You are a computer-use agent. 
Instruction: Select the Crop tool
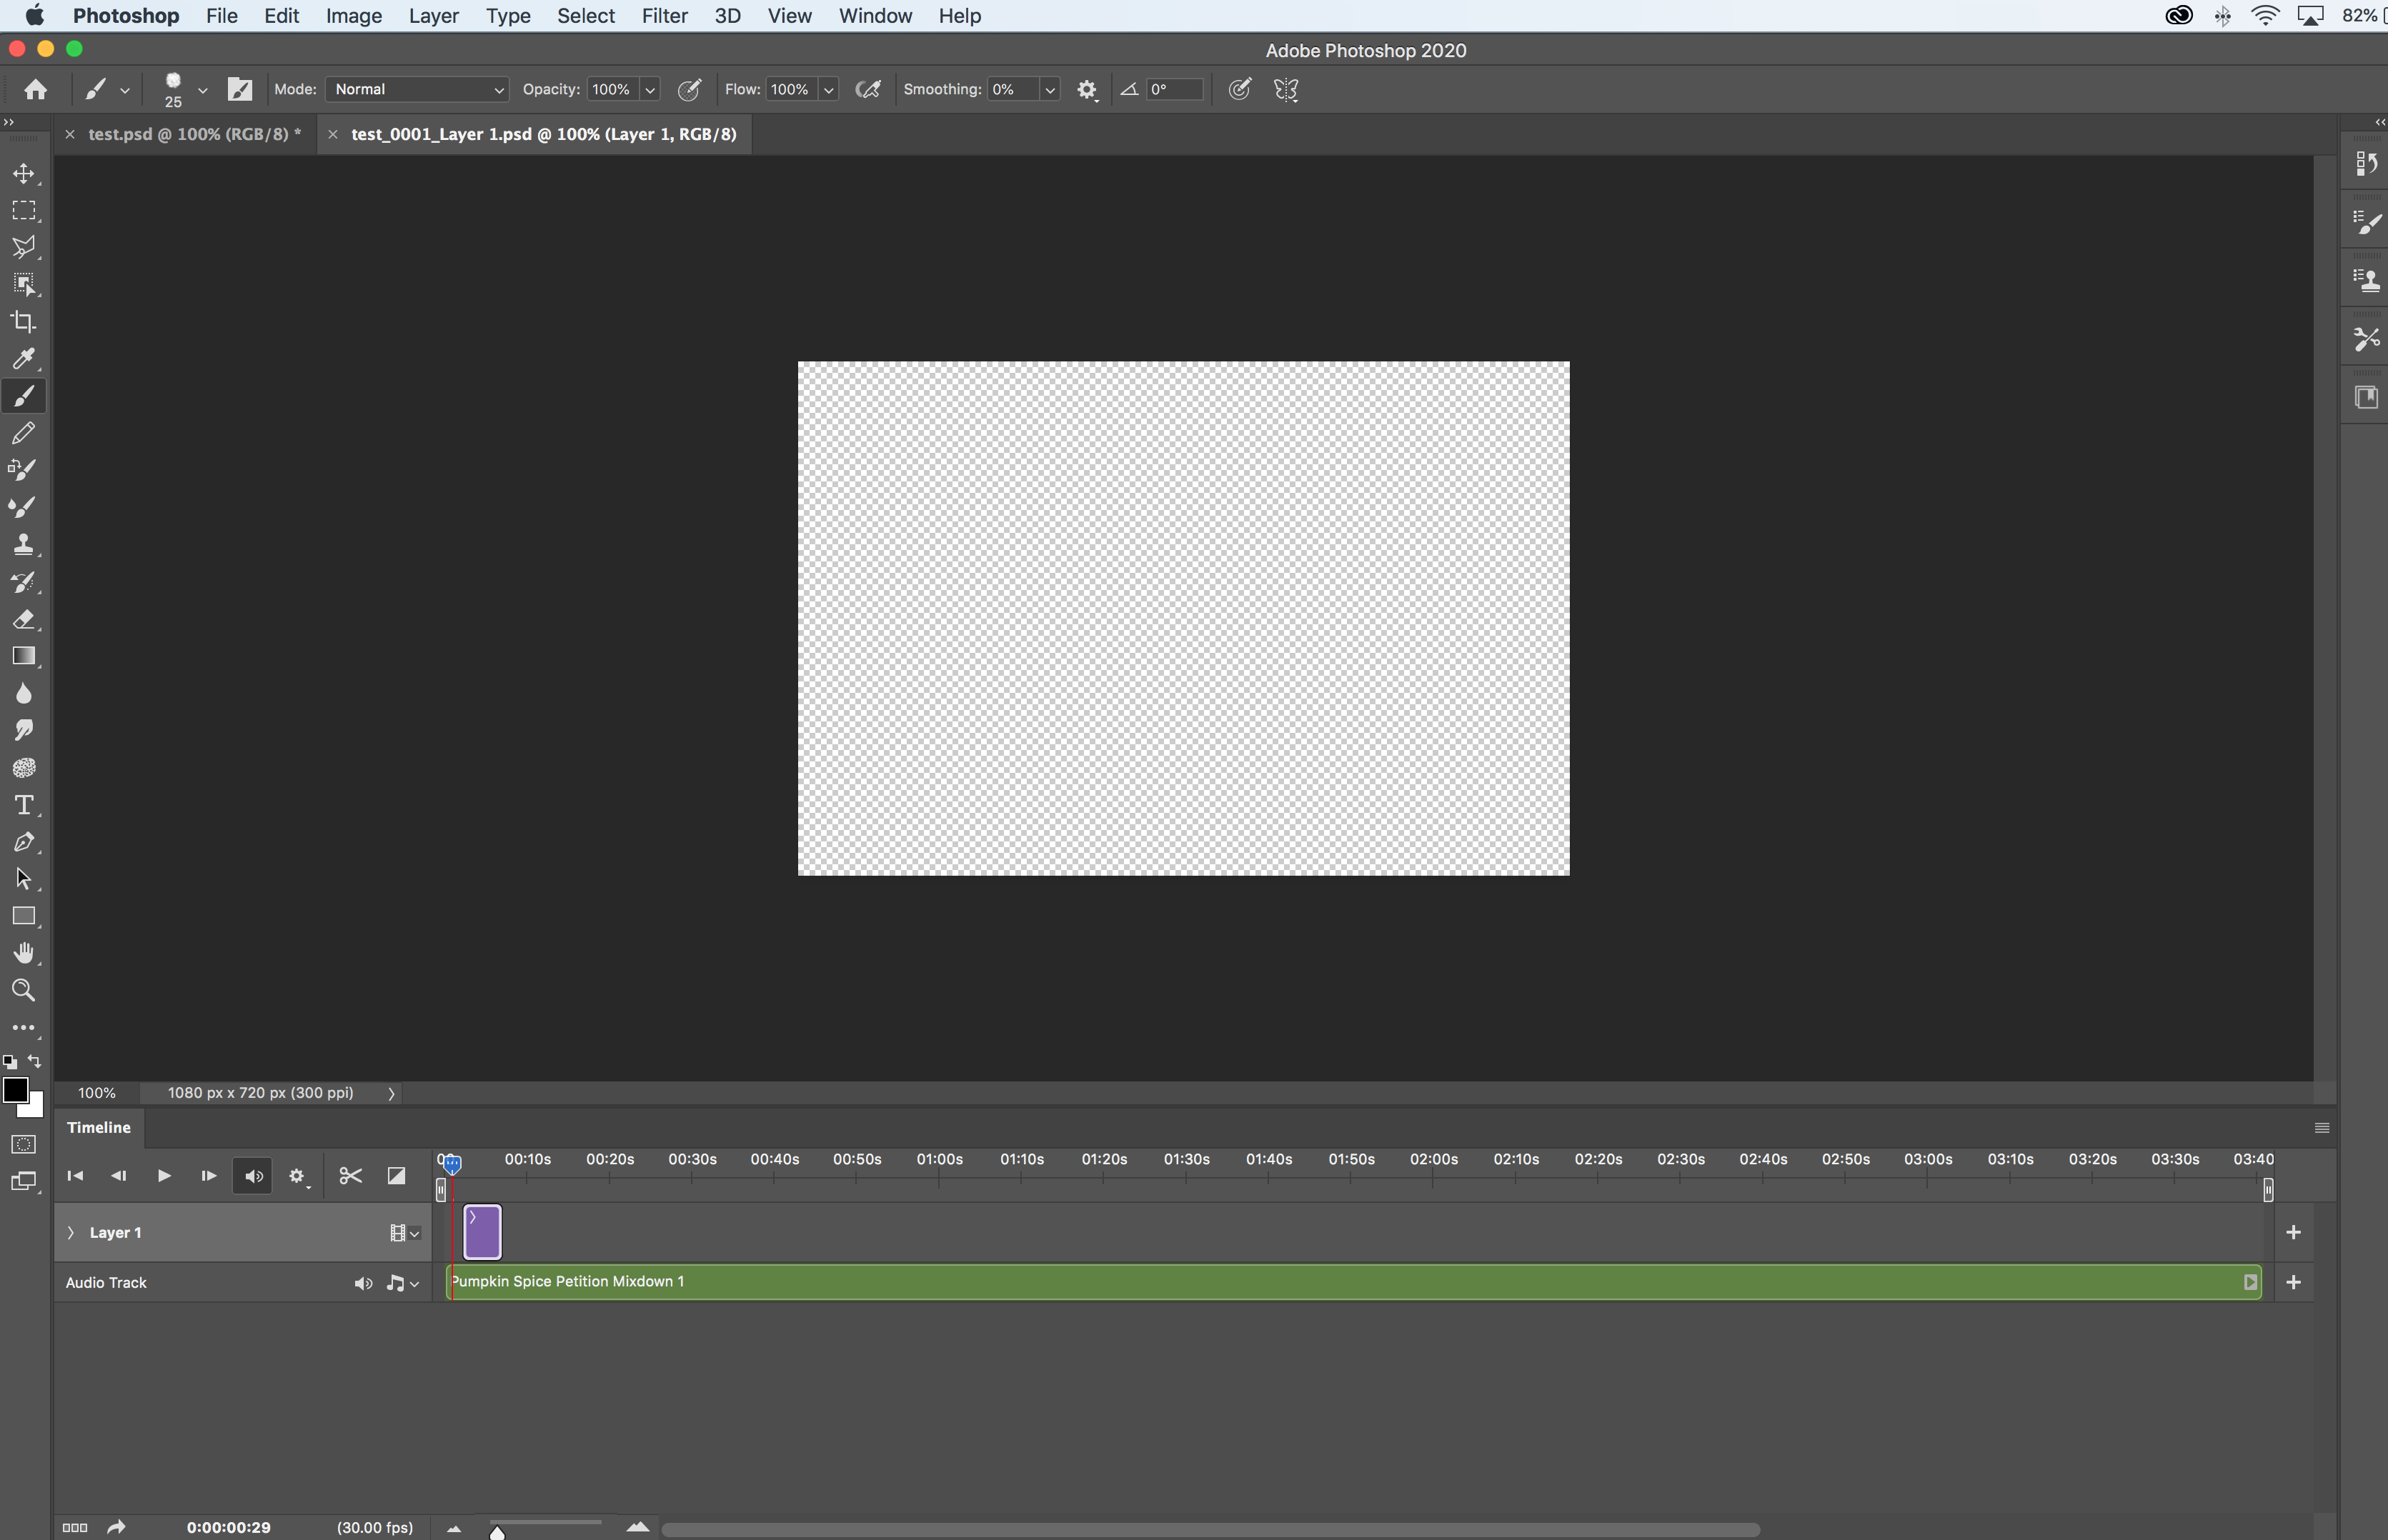point(24,321)
